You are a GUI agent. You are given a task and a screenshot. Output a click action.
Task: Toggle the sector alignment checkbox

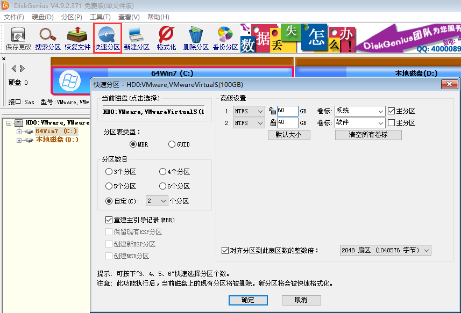pyautogui.click(x=224, y=250)
